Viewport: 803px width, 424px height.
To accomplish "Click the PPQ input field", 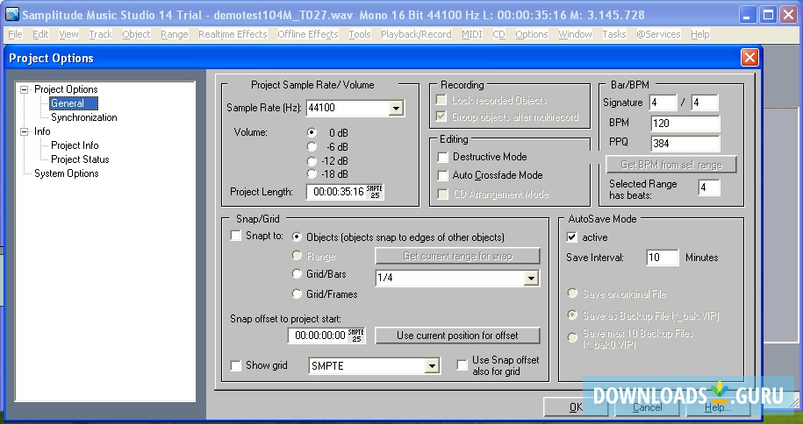I will pyautogui.click(x=685, y=144).
